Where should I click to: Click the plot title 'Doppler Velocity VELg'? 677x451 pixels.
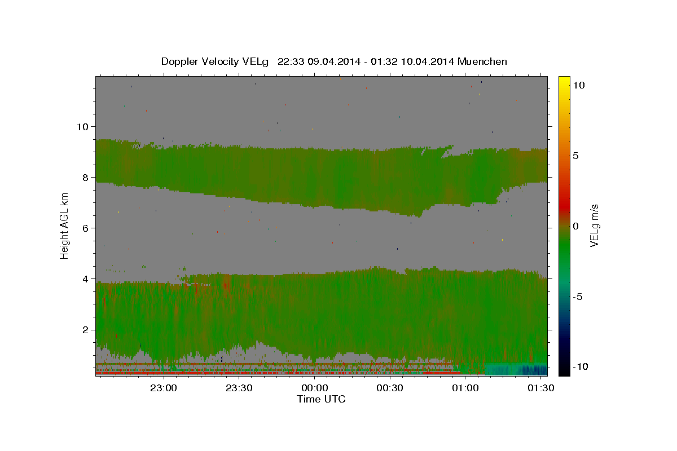[215, 61]
